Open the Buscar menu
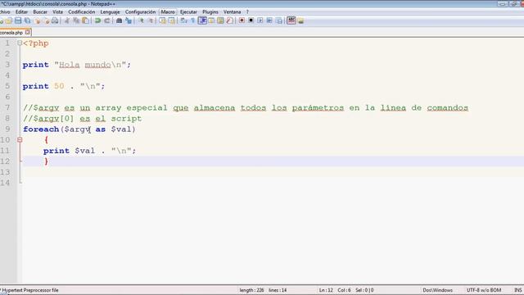Viewport: 524px width, 295px height. 40,12
